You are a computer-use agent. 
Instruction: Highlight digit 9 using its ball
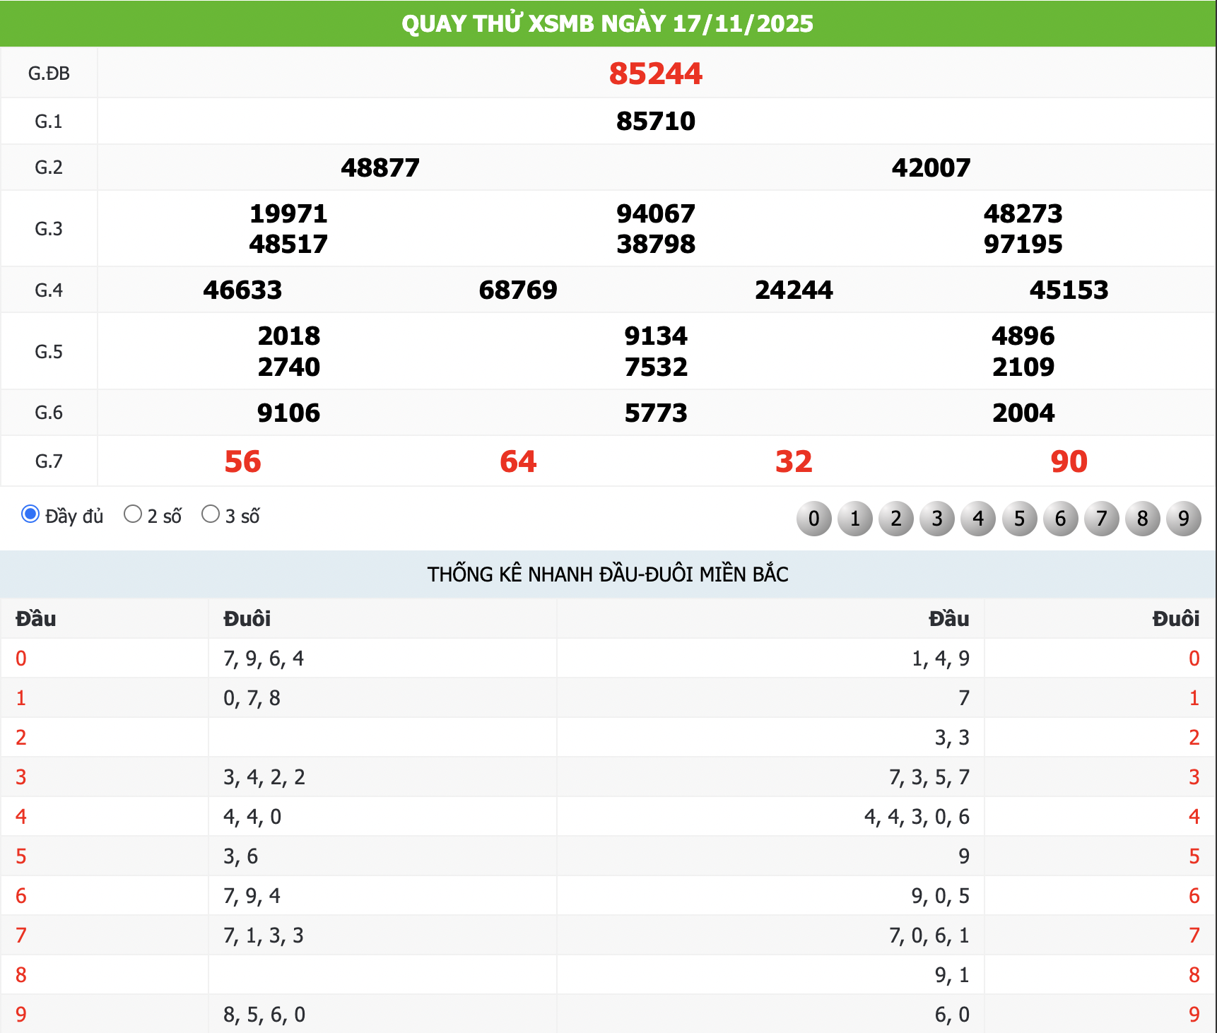1183,519
